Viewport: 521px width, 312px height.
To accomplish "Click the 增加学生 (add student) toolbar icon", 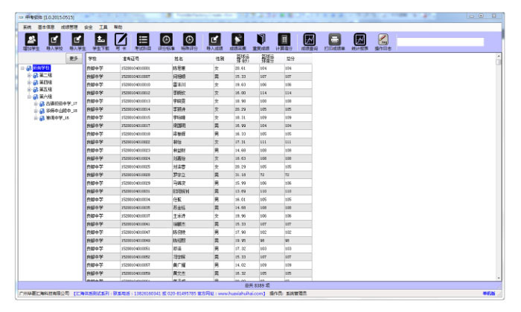I will 30,41.
